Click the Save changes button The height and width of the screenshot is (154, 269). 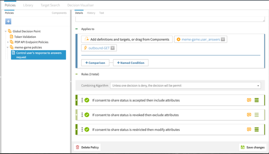pos(253,147)
